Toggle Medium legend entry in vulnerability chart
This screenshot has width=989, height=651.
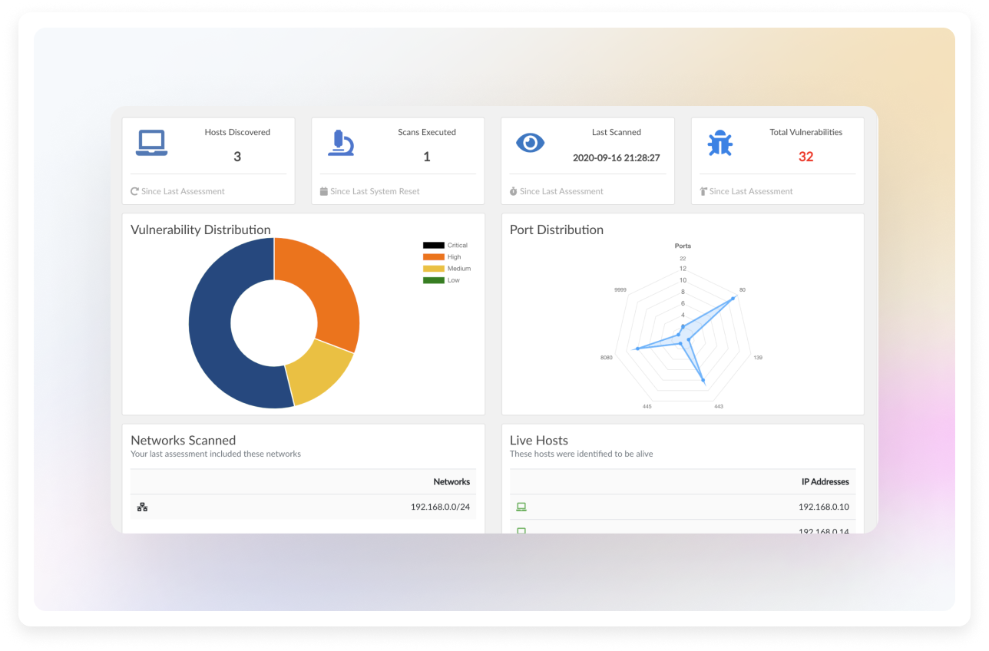[447, 269]
